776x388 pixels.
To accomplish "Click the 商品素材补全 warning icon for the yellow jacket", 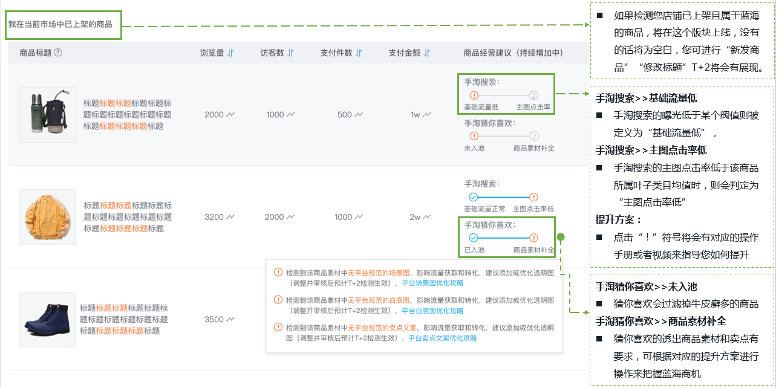I will pos(533,238).
